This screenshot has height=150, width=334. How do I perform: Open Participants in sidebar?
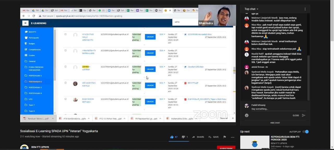(34, 38)
